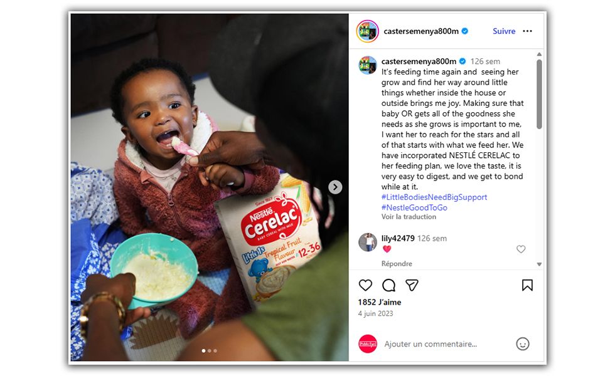Click the Suivre follow button
615x376 pixels.
tap(504, 31)
